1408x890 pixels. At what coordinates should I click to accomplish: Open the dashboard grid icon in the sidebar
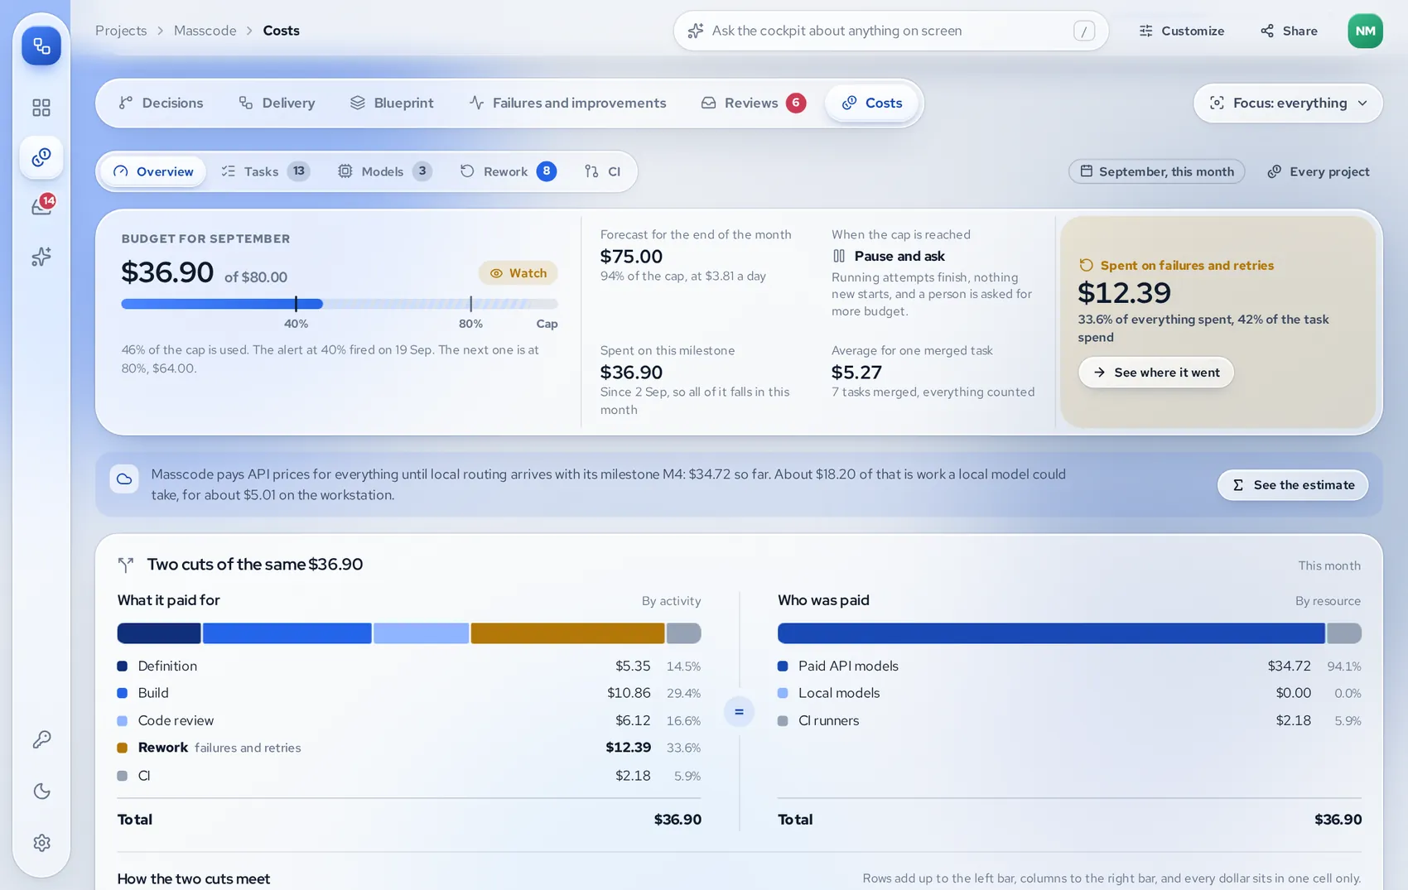tap(41, 108)
